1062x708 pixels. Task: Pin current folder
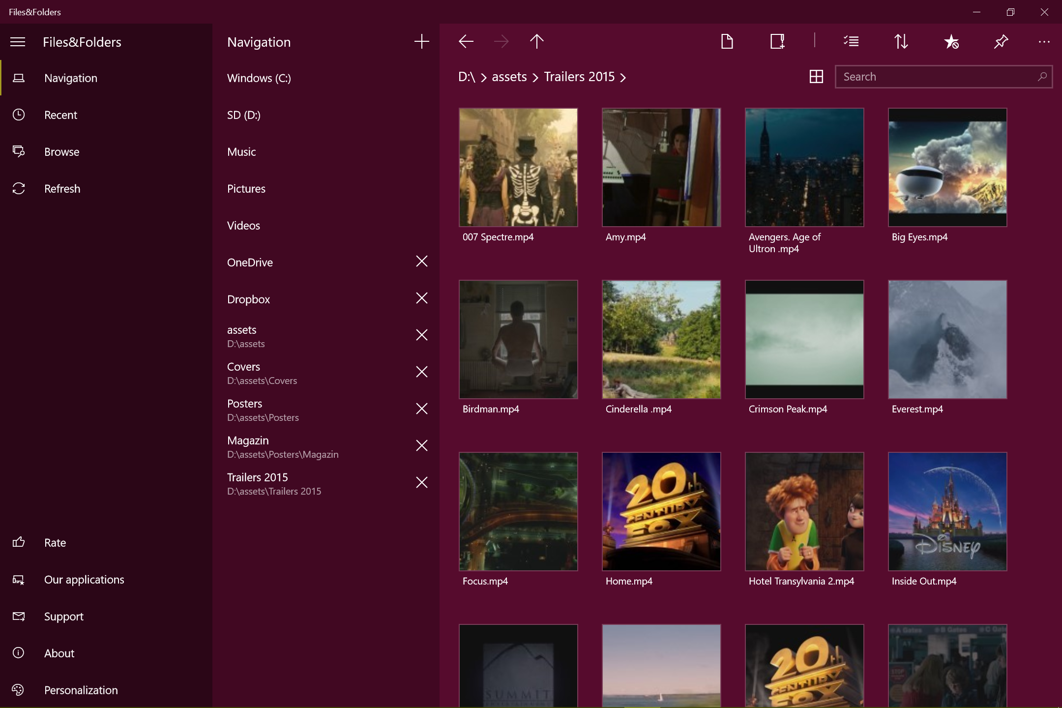1001,41
